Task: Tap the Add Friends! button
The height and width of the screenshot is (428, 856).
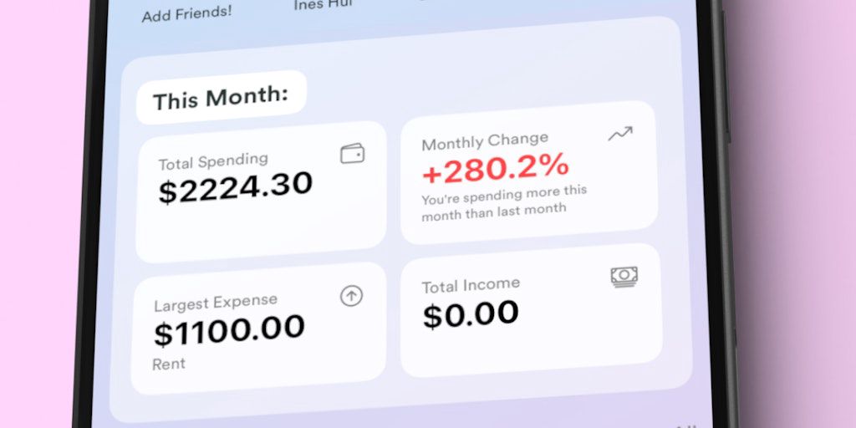Action: point(187,13)
